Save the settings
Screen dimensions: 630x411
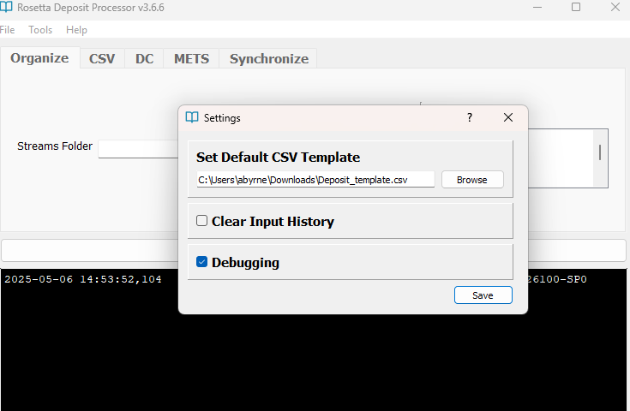(483, 295)
